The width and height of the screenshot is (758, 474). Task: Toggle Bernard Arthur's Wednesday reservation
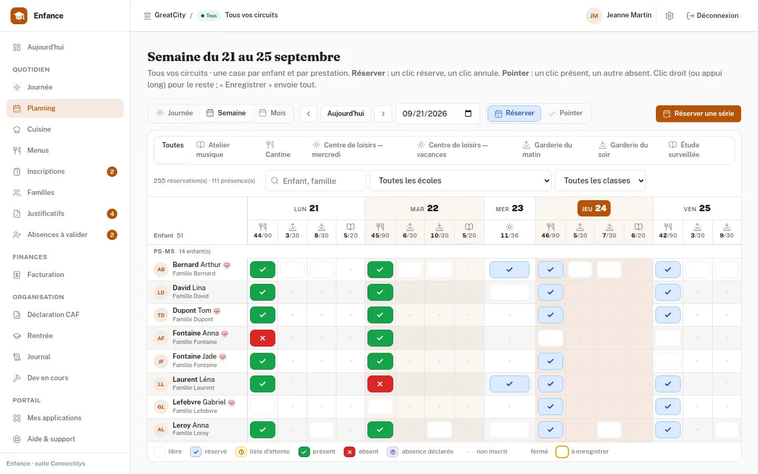(510, 270)
